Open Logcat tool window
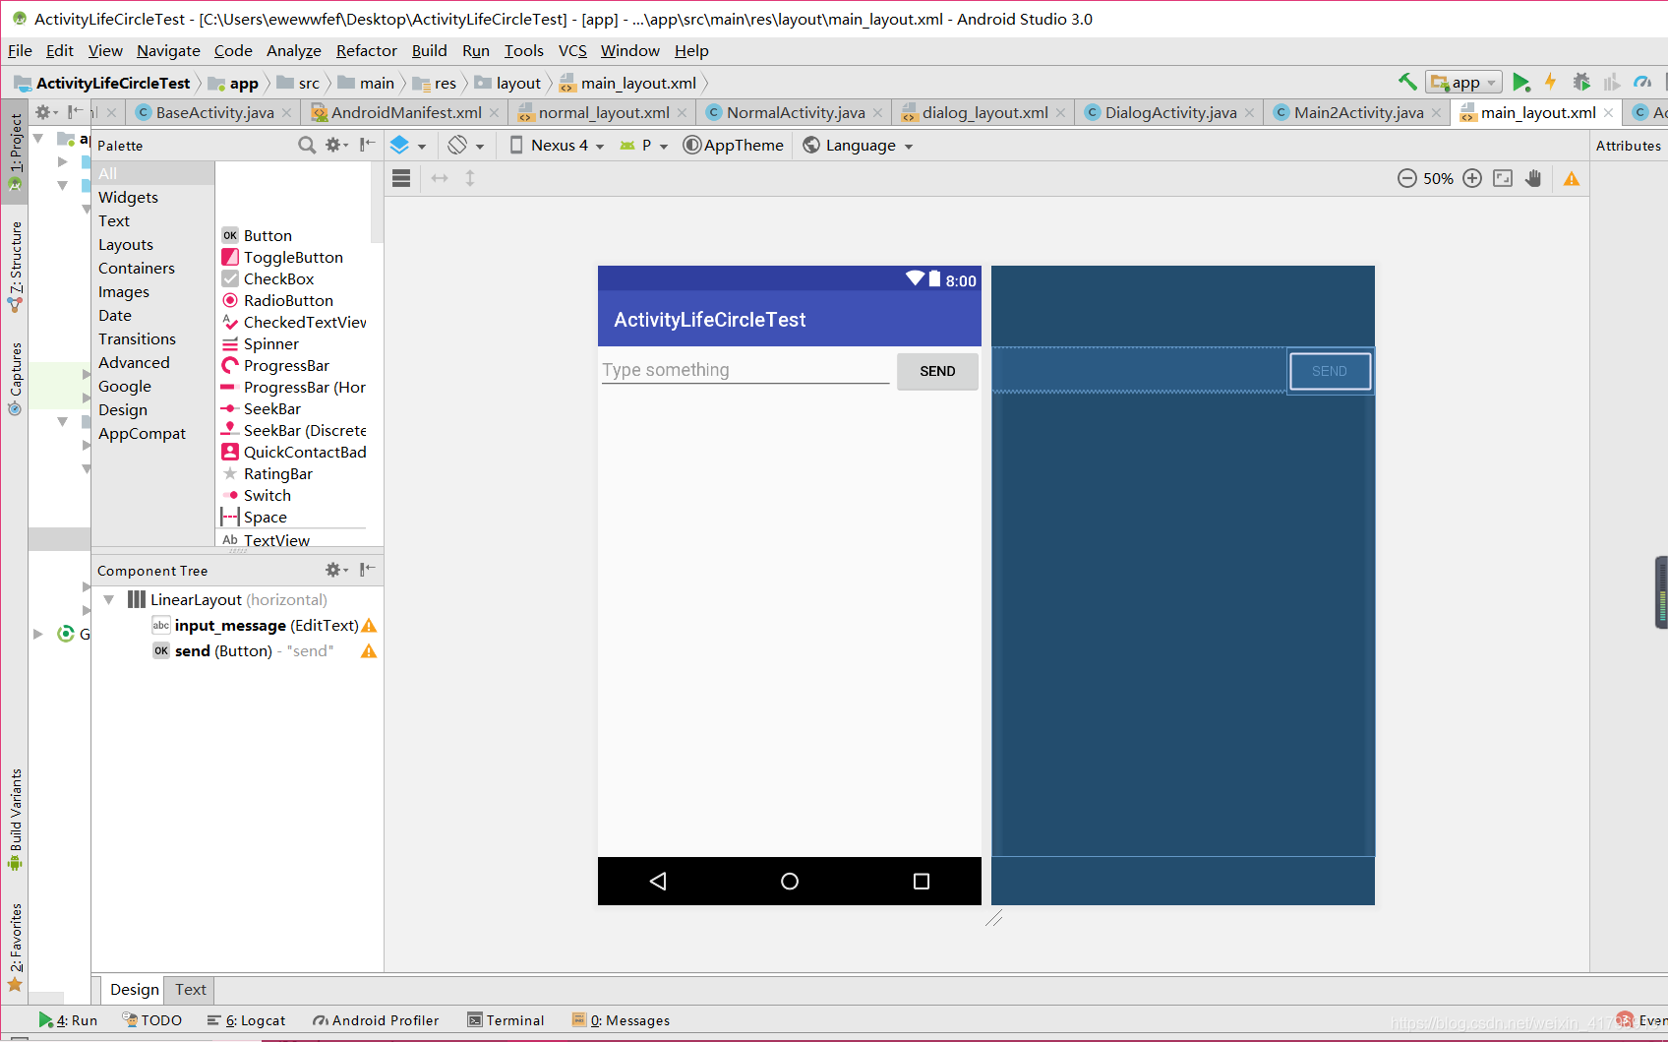 coord(246,1020)
